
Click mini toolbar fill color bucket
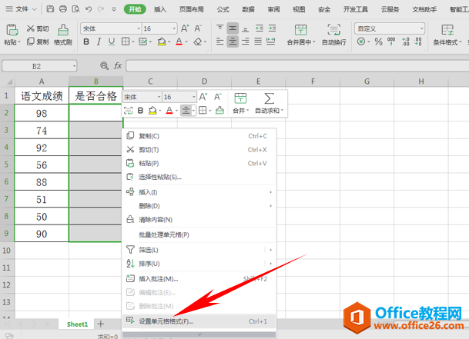pyautogui.click(x=152, y=111)
